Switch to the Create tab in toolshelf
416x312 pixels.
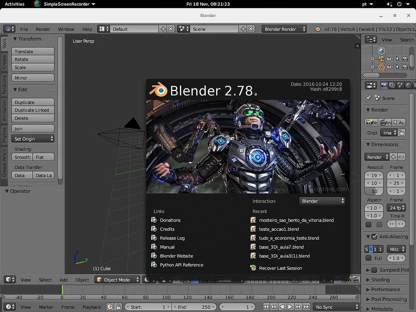tap(4, 62)
